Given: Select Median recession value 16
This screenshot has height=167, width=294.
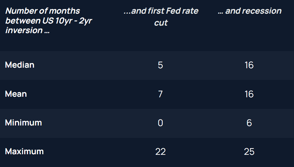Looking at the screenshot, I should 249,65.
